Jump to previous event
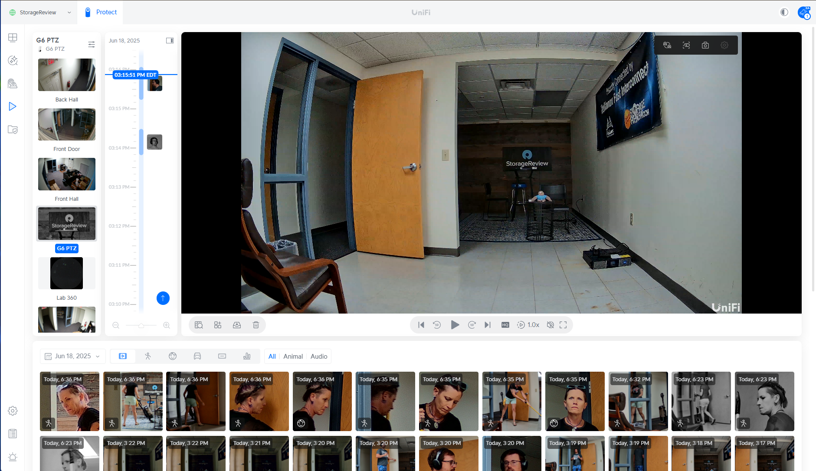 [x=421, y=325]
